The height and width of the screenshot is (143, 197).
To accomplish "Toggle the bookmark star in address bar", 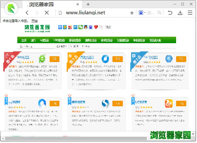I will (132, 13).
